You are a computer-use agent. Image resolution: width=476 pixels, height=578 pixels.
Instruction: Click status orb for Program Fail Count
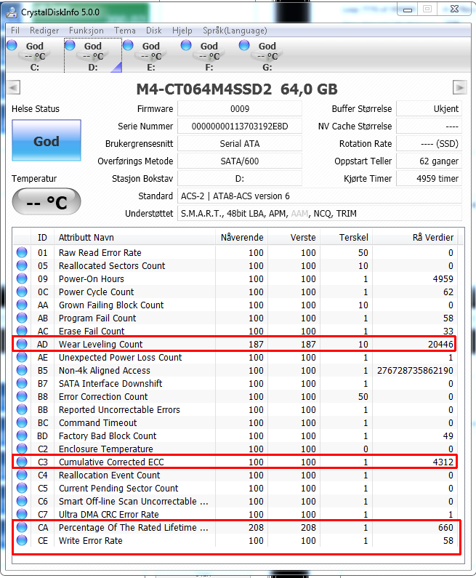click(22, 318)
